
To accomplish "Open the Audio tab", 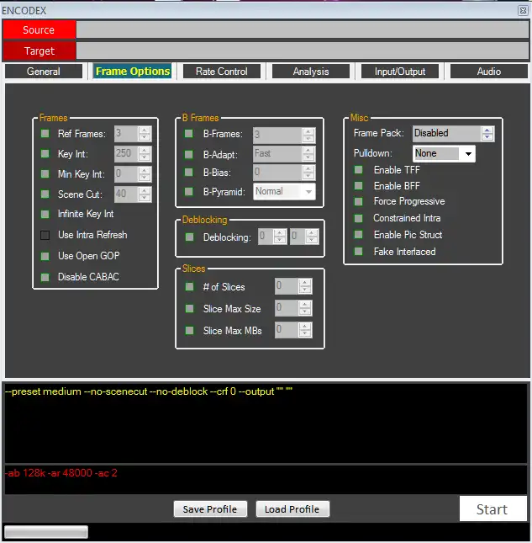I will point(489,72).
